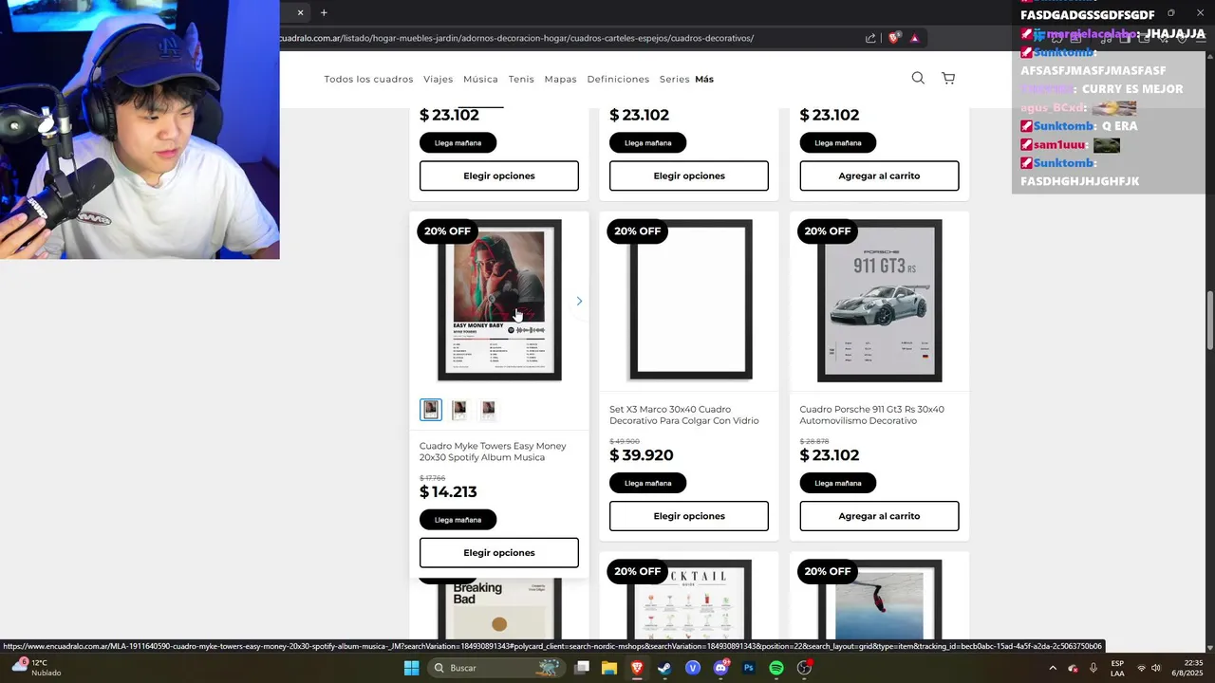Show next image of Myke Towers product
Viewport: 1215px width, 683px height.
579,301
